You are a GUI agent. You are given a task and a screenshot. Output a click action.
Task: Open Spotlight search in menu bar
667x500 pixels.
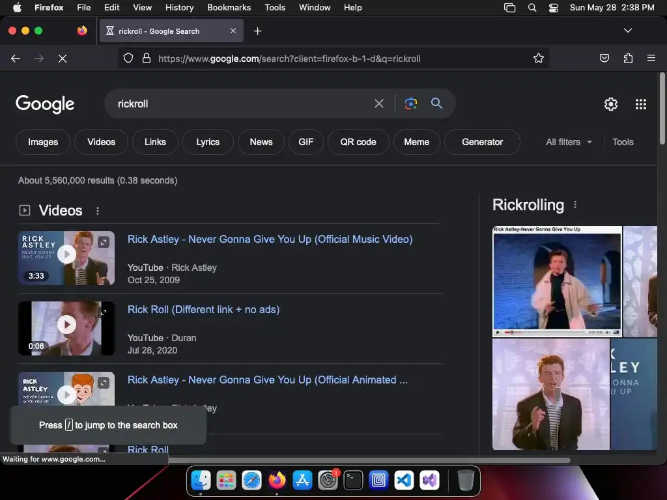pos(532,8)
